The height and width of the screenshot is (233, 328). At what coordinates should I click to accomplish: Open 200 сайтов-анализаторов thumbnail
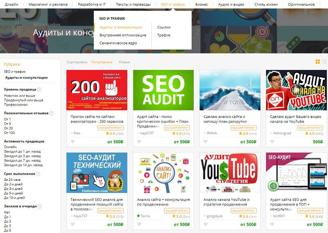tap(97, 90)
